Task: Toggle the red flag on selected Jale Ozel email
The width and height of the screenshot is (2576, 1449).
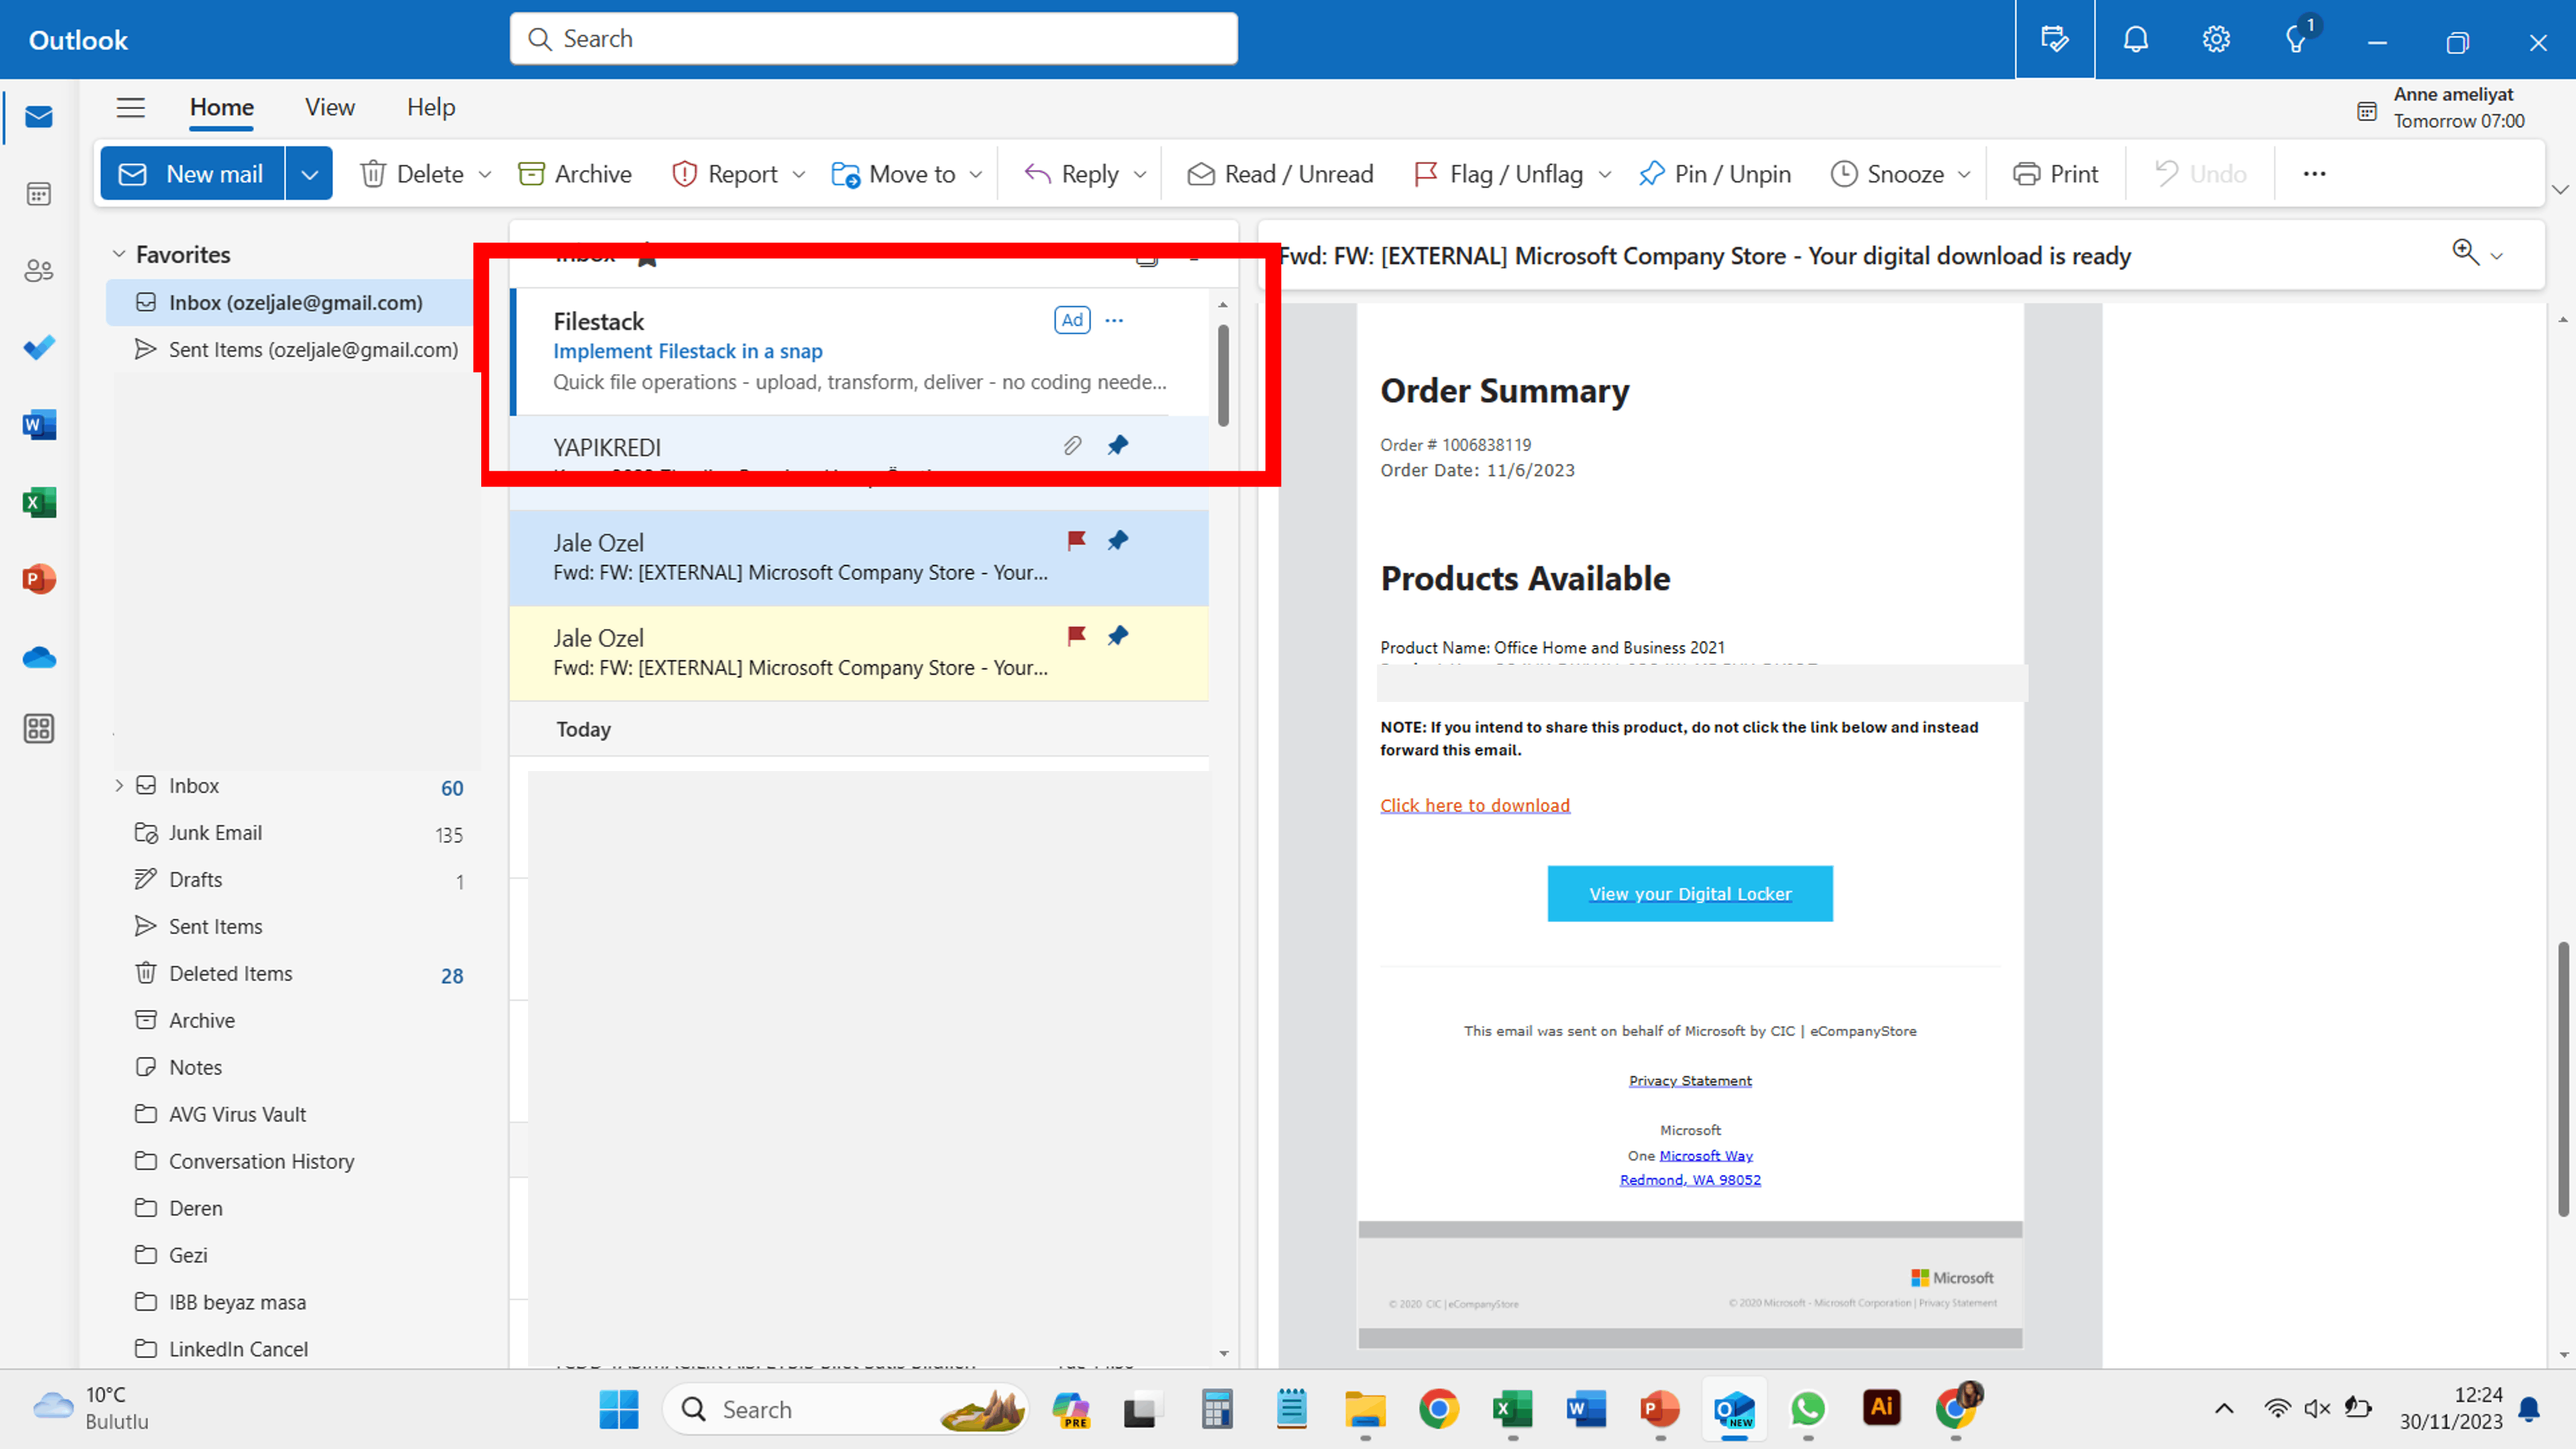Action: pyautogui.click(x=1076, y=541)
